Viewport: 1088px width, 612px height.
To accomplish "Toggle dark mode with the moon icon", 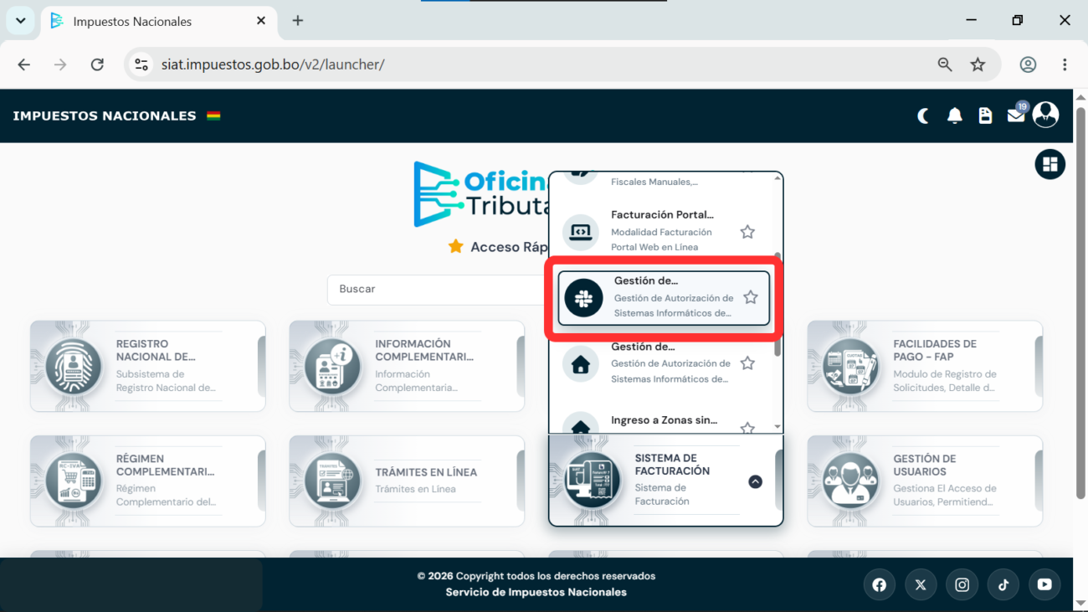I will (x=924, y=116).
